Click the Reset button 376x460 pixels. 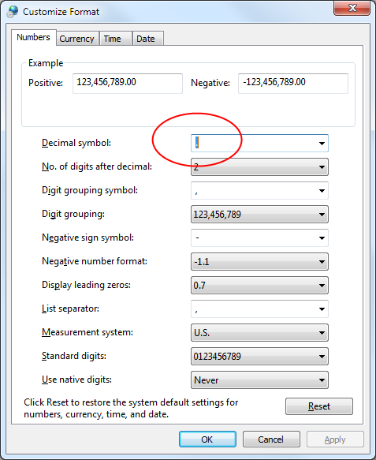coord(319,406)
